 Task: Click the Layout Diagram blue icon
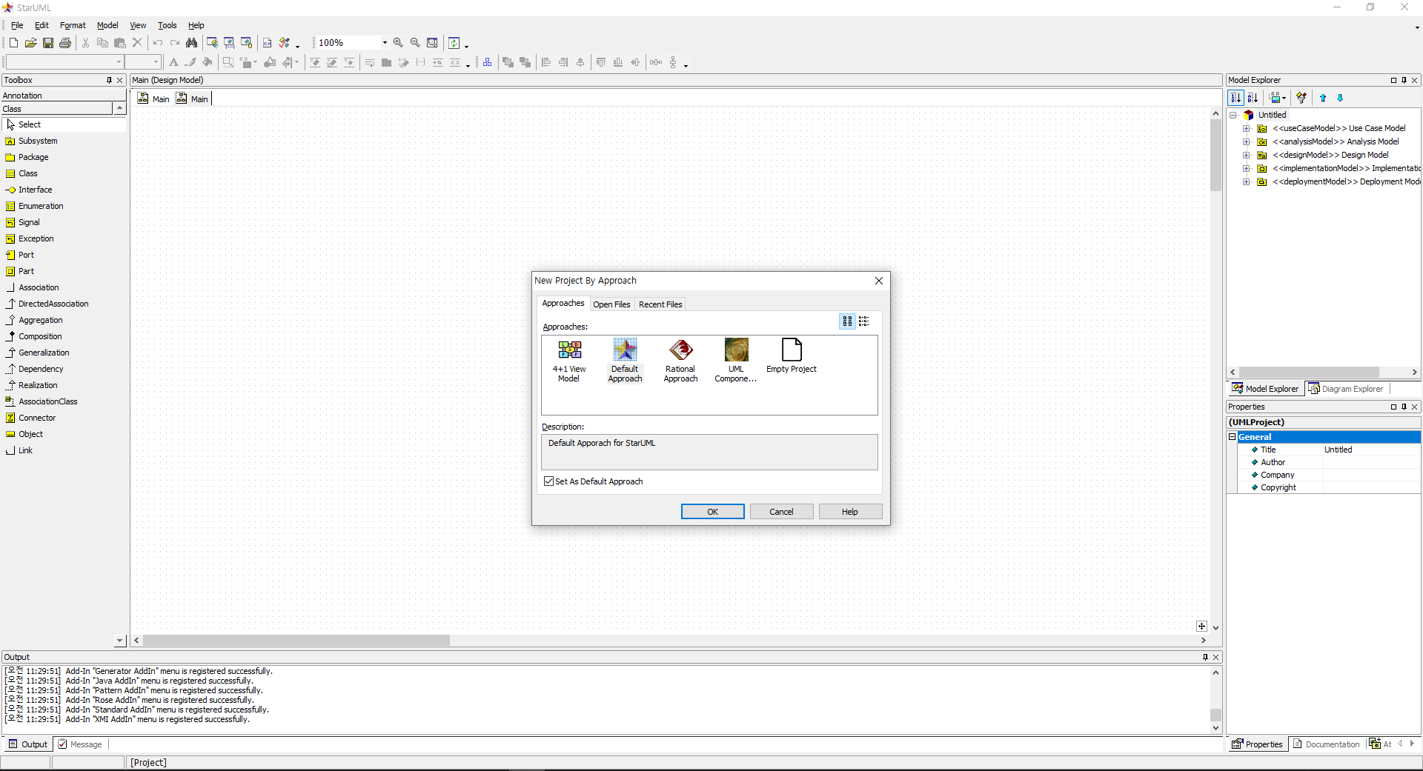pos(487,62)
